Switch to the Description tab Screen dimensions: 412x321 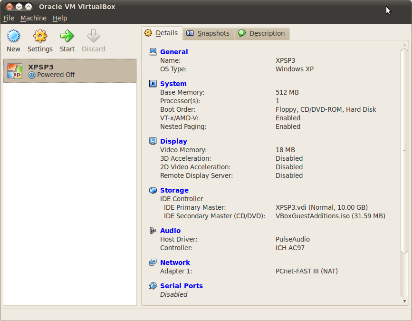click(262, 34)
